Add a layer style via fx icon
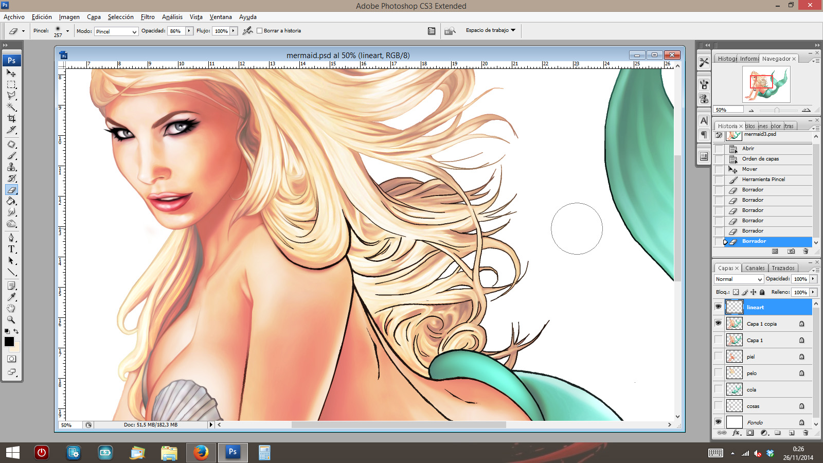 point(737,433)
